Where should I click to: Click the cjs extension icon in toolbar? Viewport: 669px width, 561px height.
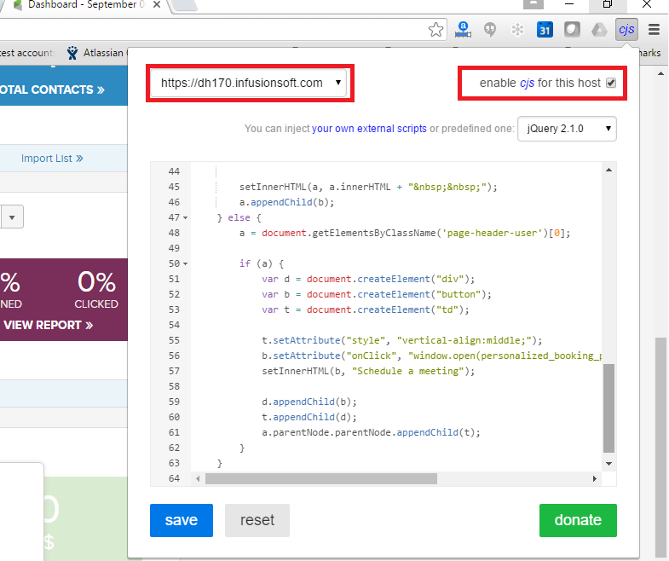627,30
